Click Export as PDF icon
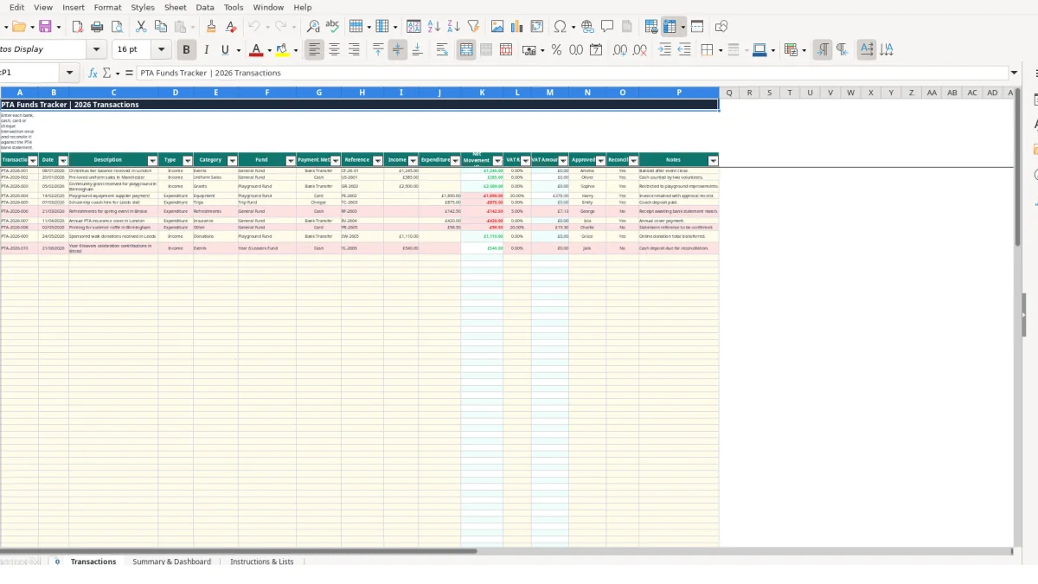 (x=78, y=27)
